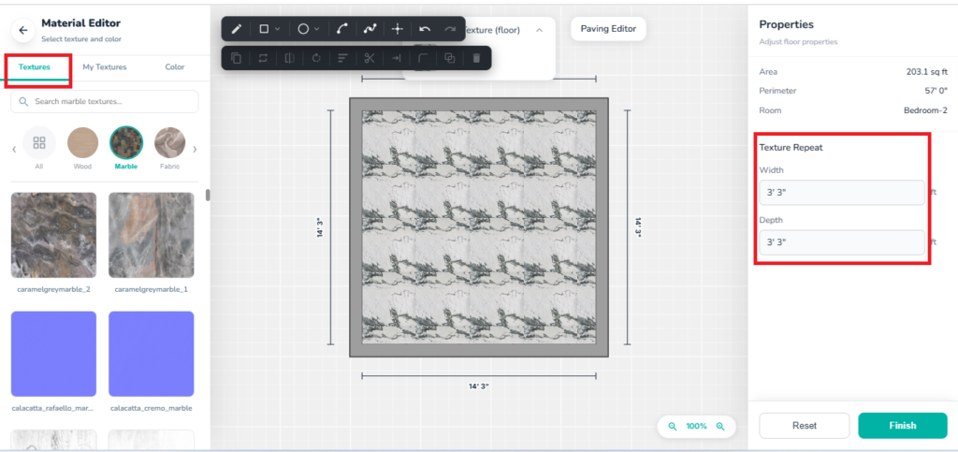Open the rectangle tool dropdown arrow

click(x=277, y=29)
